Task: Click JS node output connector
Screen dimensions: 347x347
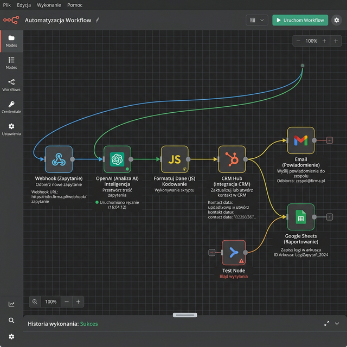Action: [188, 159]
